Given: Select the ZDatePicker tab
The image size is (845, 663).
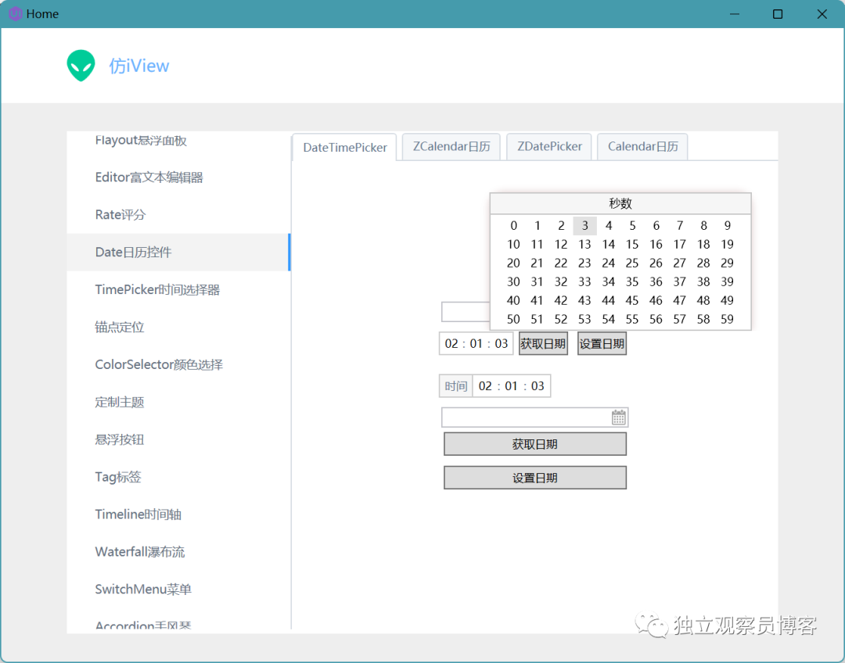Looking at the screenshot, I should point(549,146).
